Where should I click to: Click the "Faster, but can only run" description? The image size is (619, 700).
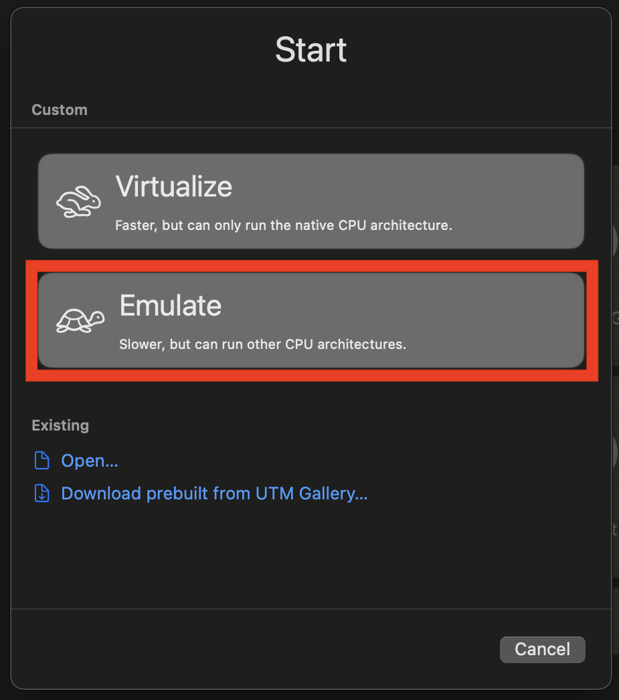tap(284, 225)
